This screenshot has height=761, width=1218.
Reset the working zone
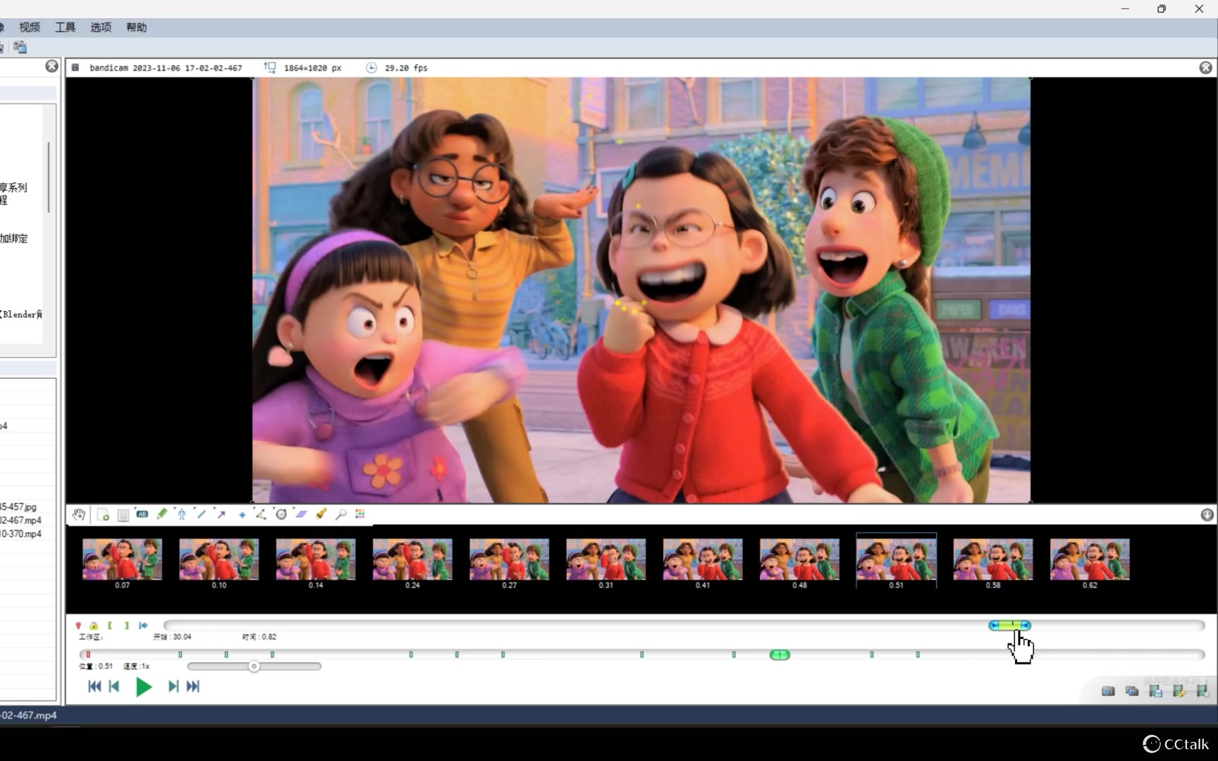pos(143,626)
